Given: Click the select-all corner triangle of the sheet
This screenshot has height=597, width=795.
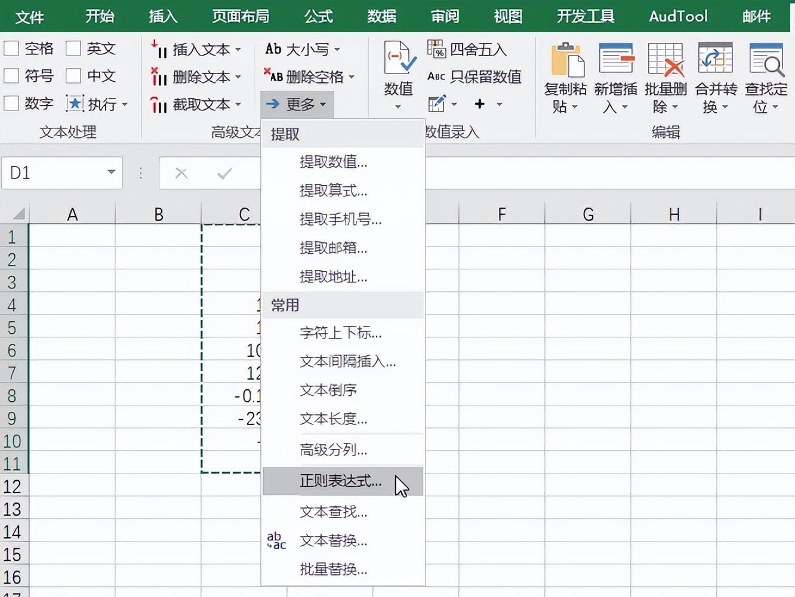Looking at the screenshot, I should (19, 214).
